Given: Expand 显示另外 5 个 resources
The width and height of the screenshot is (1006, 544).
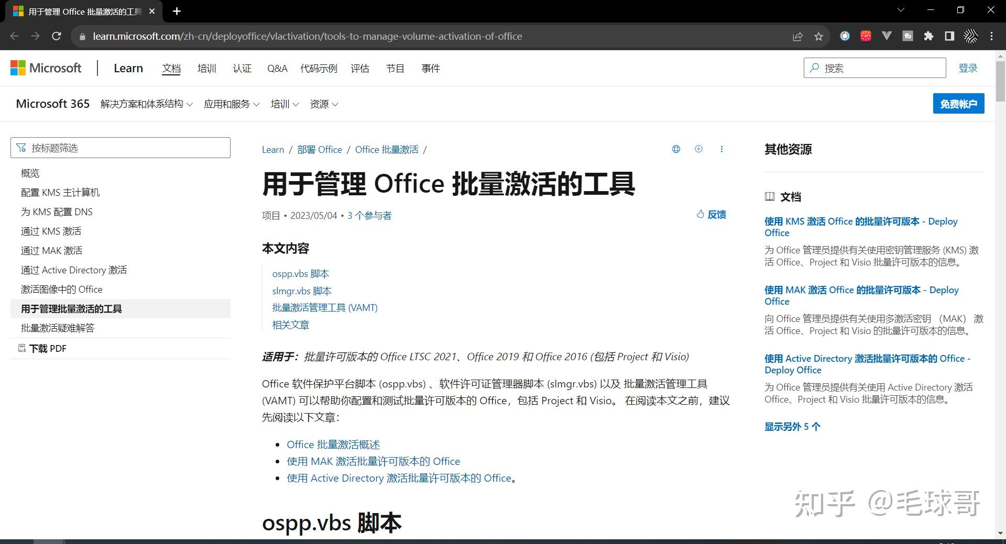Looking at the screenshot, I should [792, 427].
